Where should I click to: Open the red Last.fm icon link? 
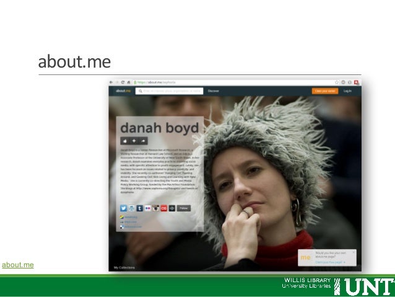(x=163, y=208)
